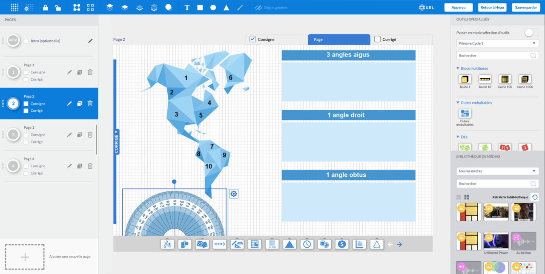Open the Tous les medias dropdown

497,171
